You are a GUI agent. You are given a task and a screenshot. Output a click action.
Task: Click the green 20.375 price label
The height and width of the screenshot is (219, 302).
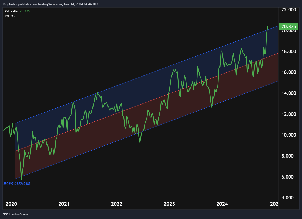point(288,27)
